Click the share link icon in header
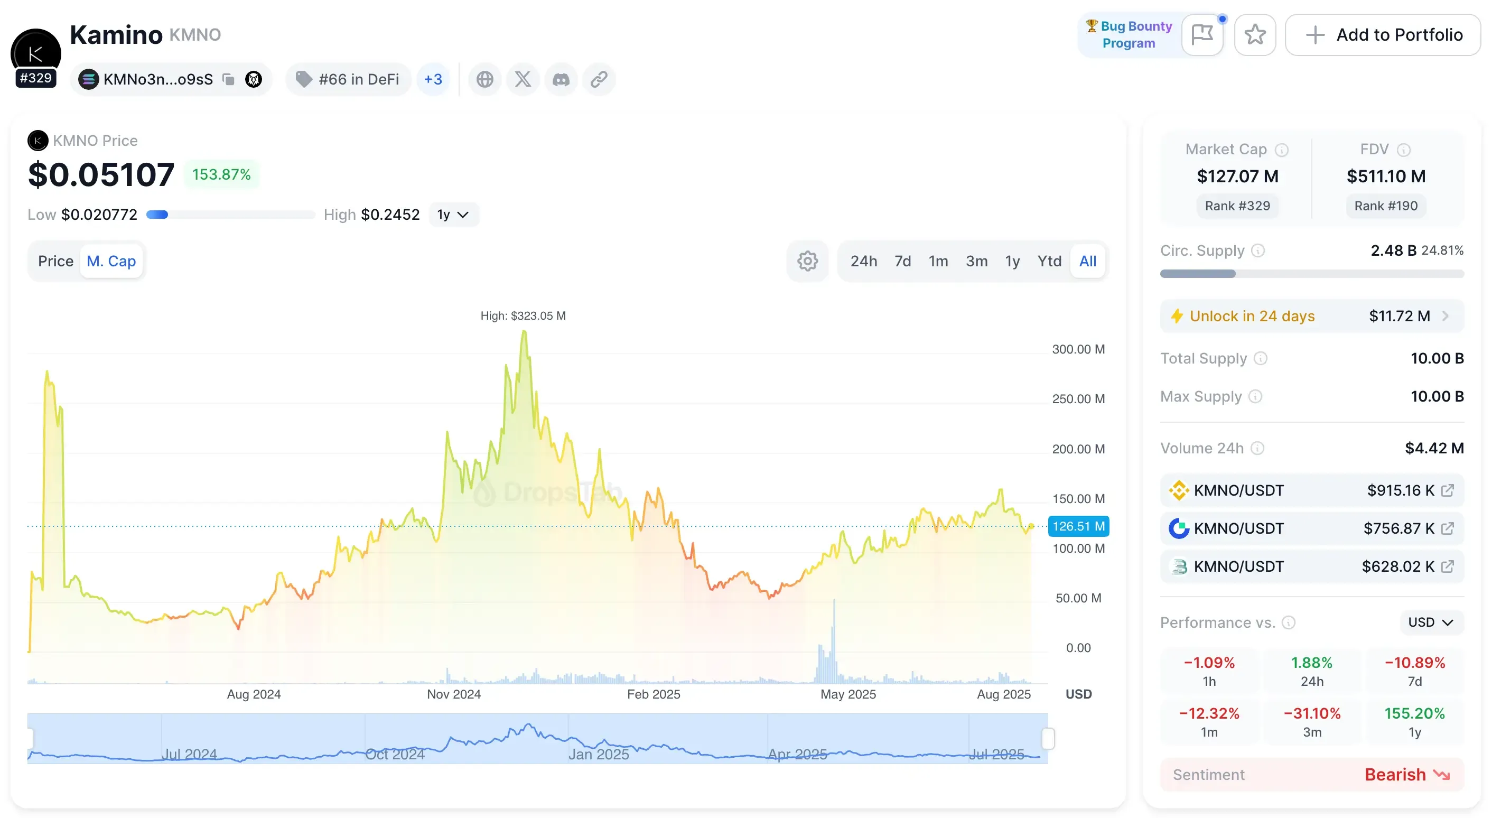The height and width of the screenshot is (818, 1492). coord(599,79)
